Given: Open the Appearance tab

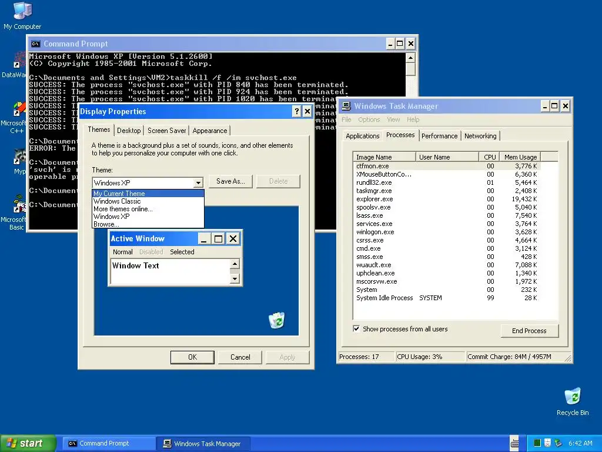Looking at the screenshot, I should (210, 131).
